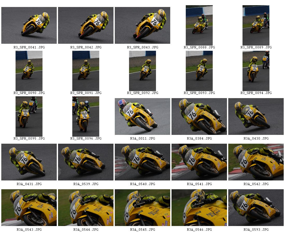Select the R3_SPR_0090.JPG thumbnail

coord(29,71)
